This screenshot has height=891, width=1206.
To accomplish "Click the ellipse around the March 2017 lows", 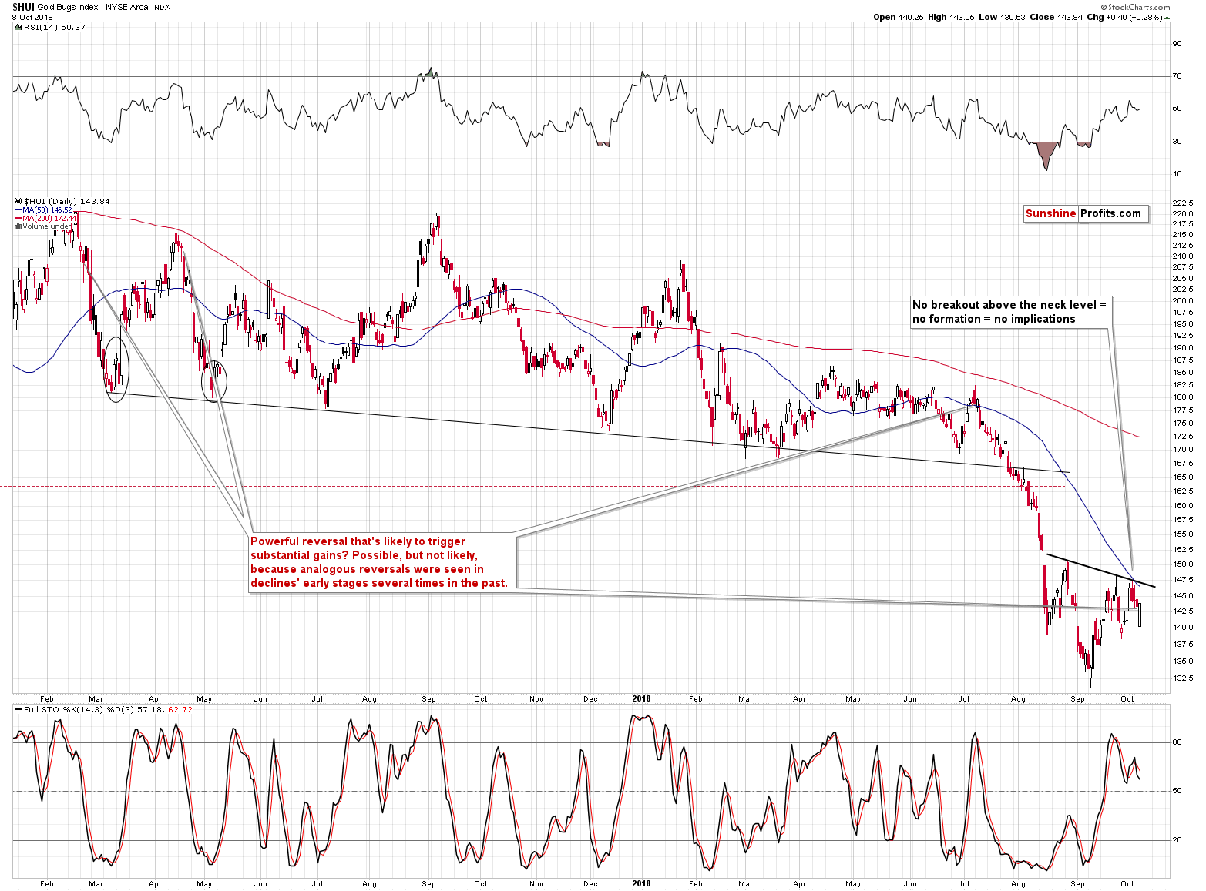I will (116, 370).
